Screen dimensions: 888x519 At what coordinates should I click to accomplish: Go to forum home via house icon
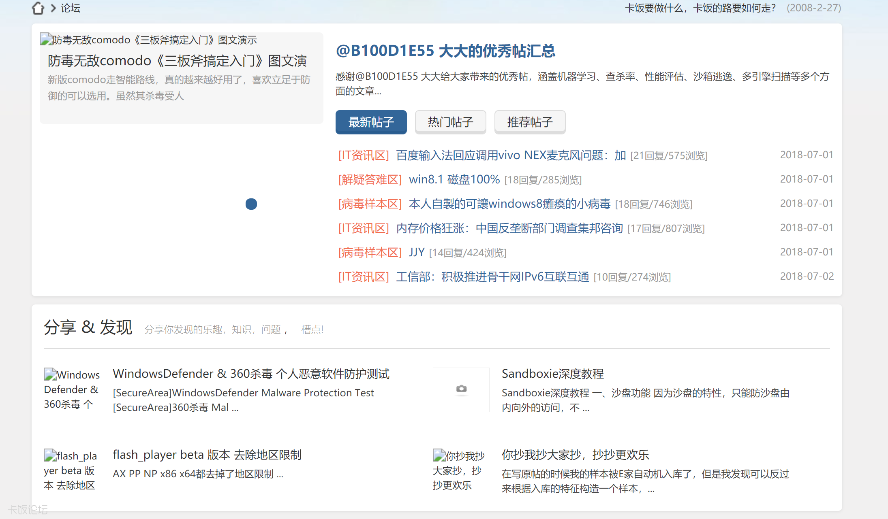(38, 8)
